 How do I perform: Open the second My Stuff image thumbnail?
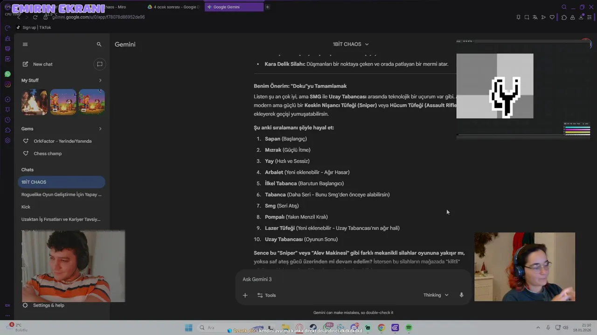63,102
